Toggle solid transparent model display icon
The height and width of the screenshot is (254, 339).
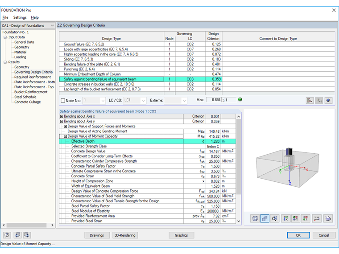click(265, 219)
